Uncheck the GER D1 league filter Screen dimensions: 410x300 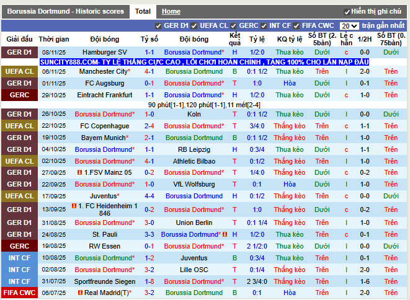tap(158, 26)
